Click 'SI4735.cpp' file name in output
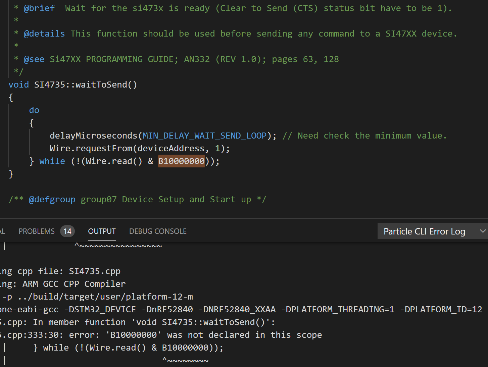 (x=95, y=271)
